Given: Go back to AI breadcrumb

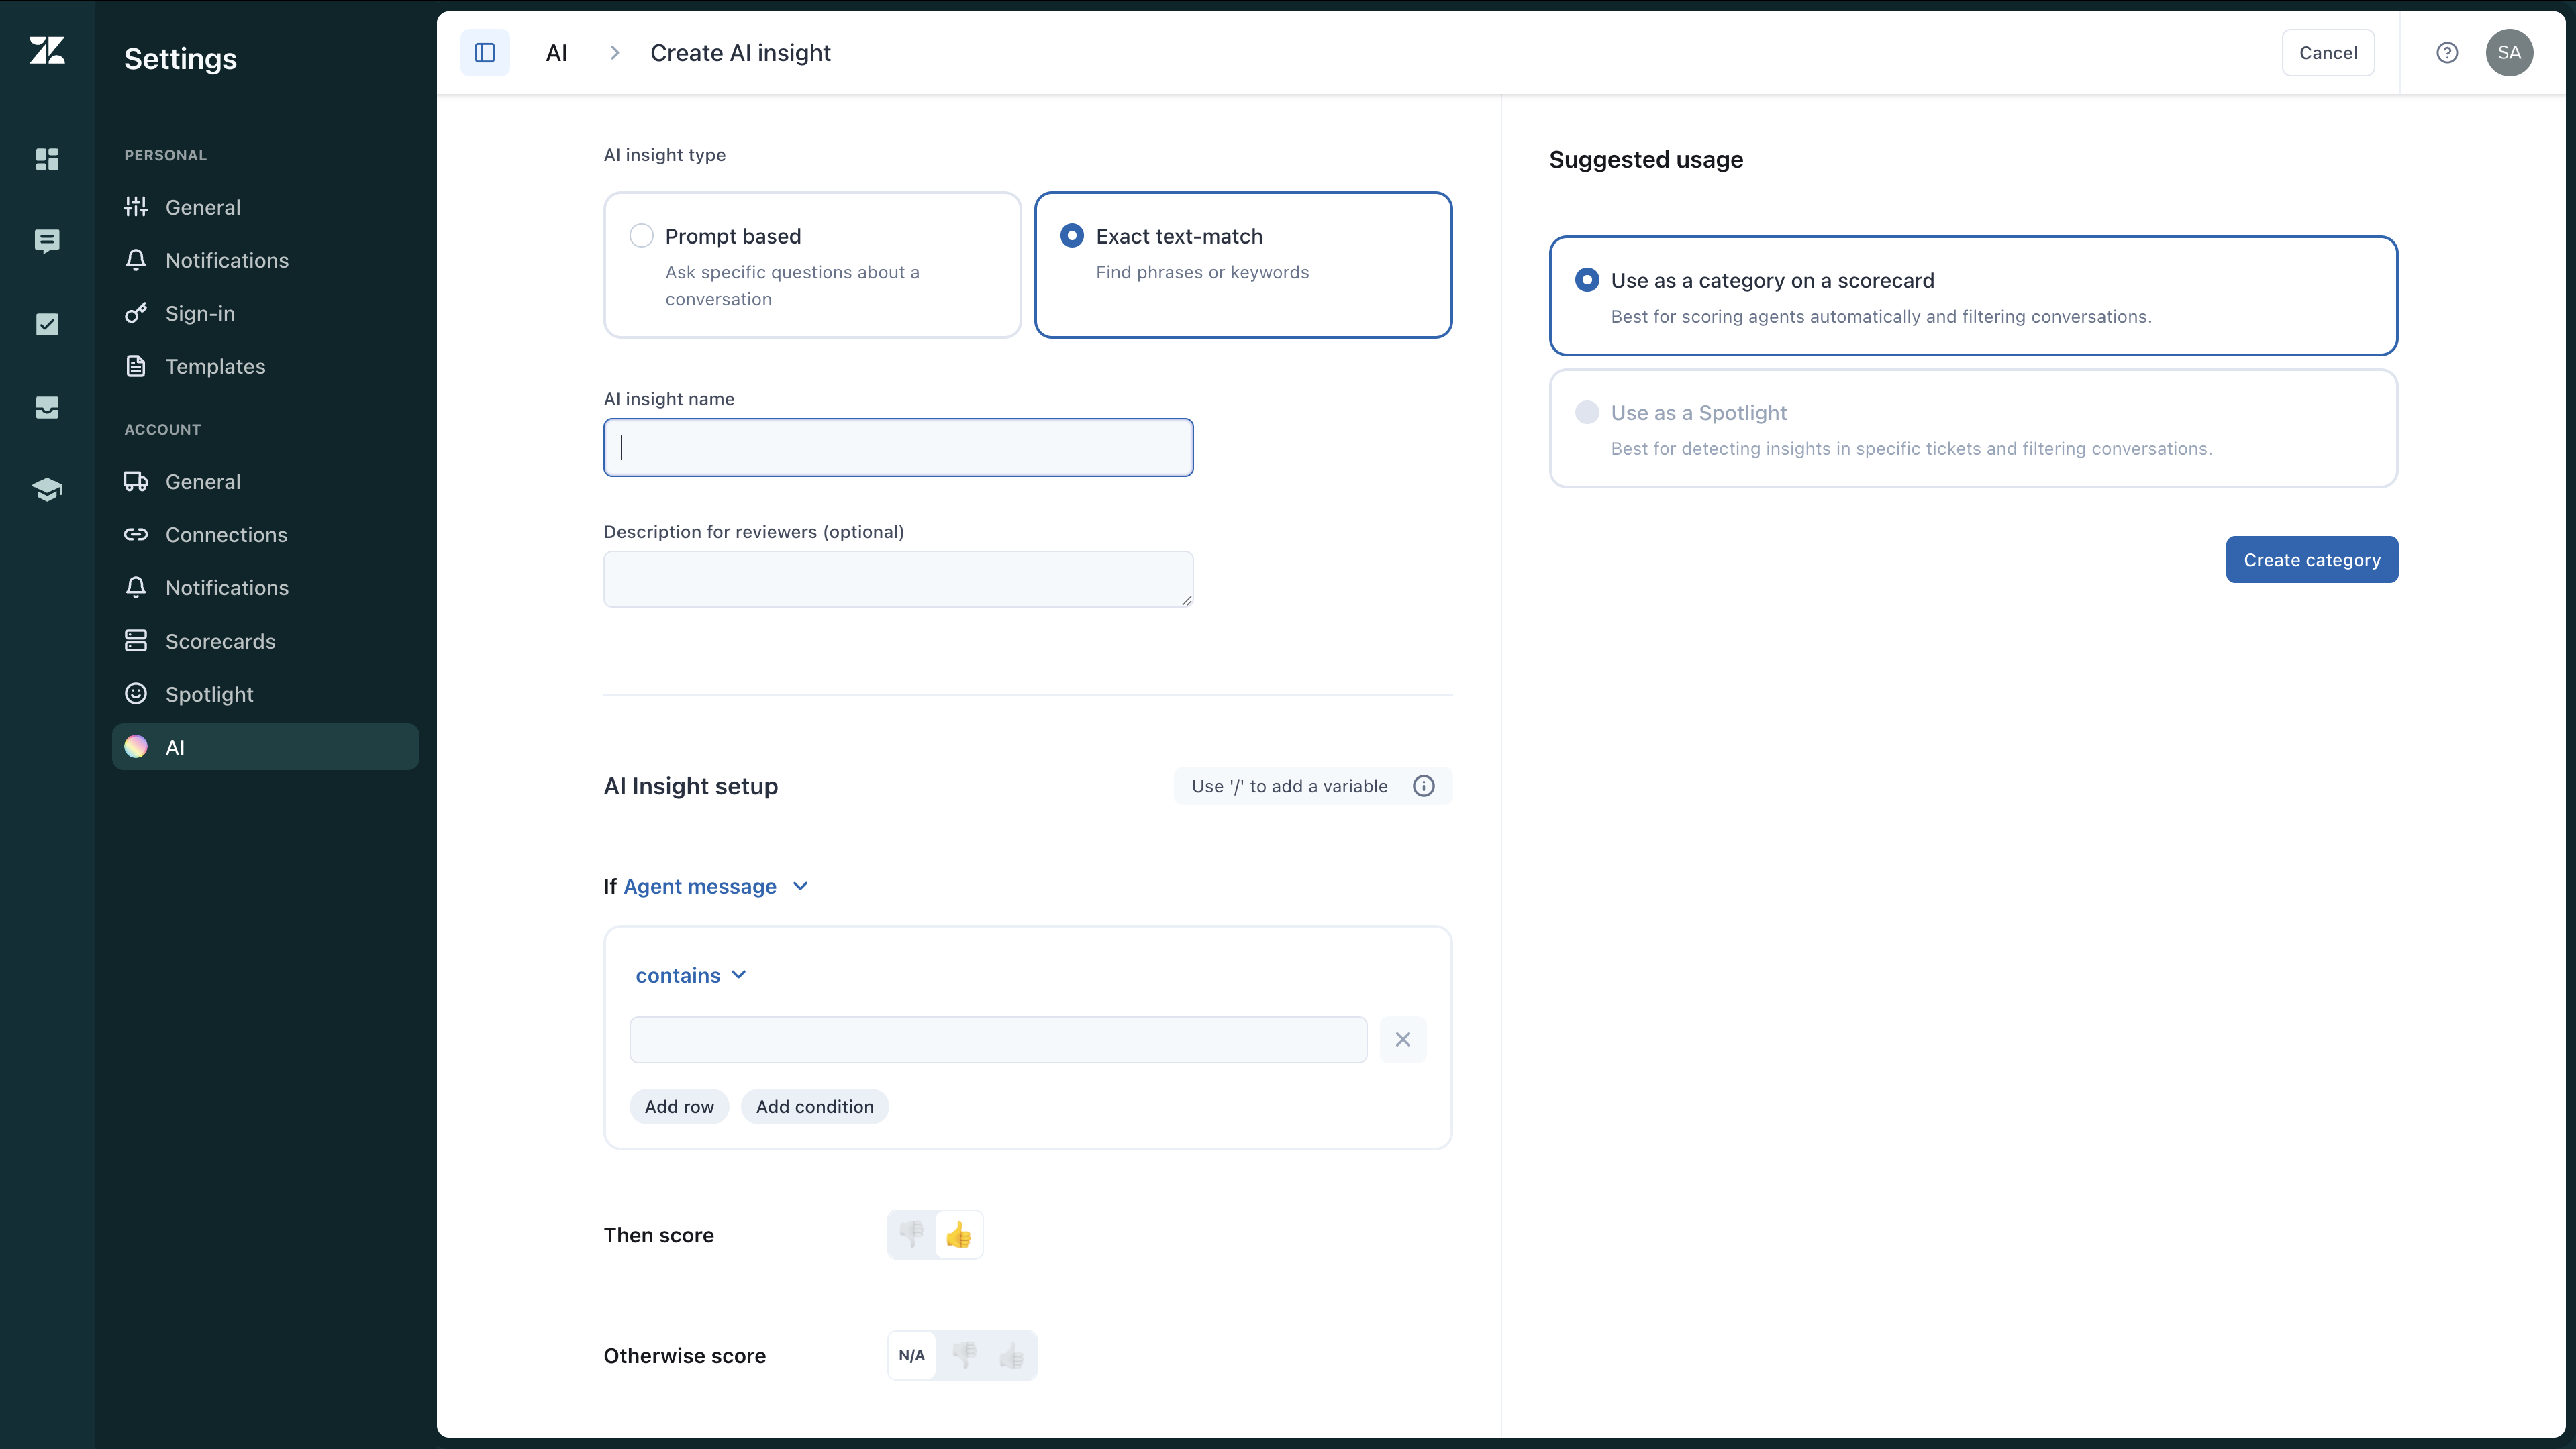Looking at the screenshot, I should [557, 53].
